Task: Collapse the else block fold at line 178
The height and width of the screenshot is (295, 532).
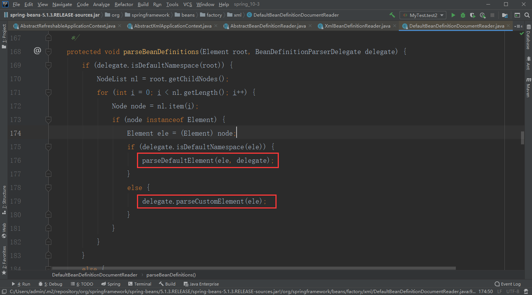Action: click(48, 188)
